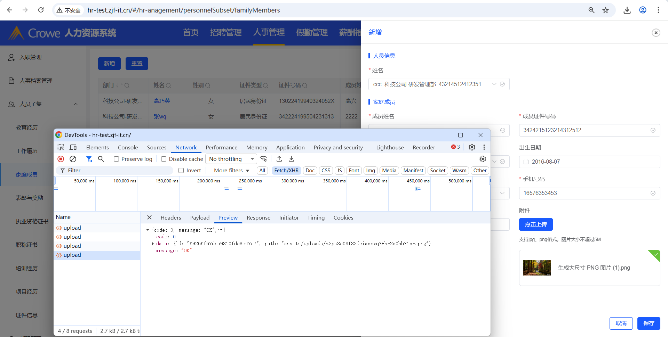Check the Invert filter checkbox
Screen dimensions: 668x337
click(x=181, y=171)
